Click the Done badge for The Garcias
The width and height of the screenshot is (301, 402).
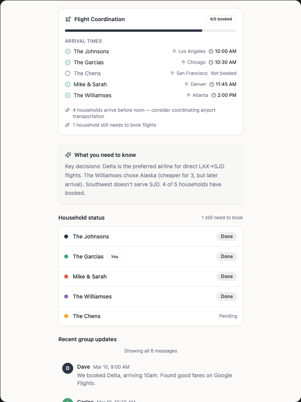pyautogui.click(x=227, y=256)
